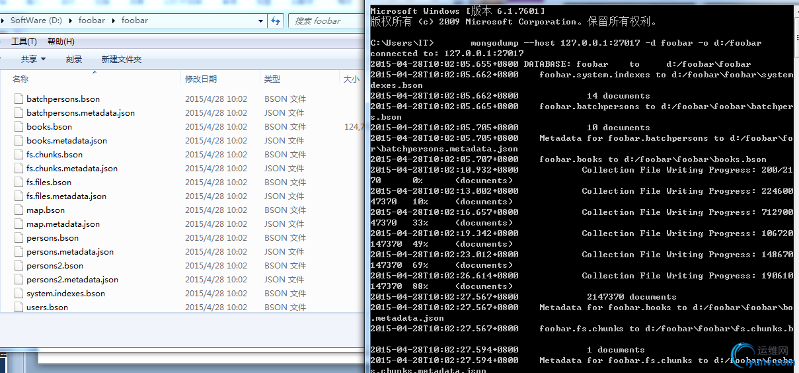The width and height of the screenshot is (799, 373).
Task: Select the fs.files.bson file icon
Action: [19, 182]
